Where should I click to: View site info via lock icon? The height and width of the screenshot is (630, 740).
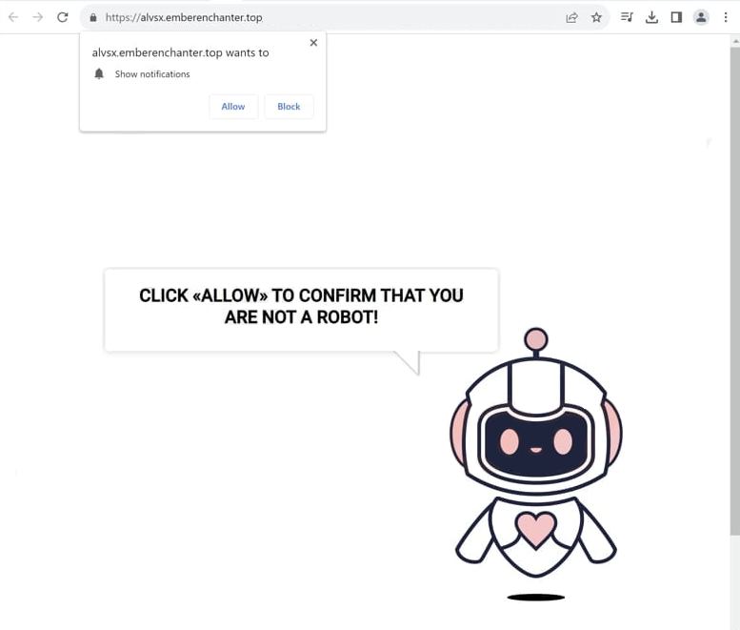point(93,17)
